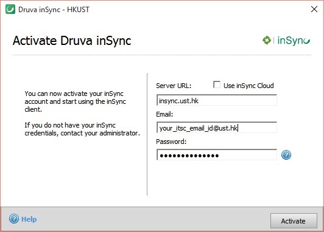324x232 pixels.
Task: Close the Druva inSync window
Action: tap(314, 9)
